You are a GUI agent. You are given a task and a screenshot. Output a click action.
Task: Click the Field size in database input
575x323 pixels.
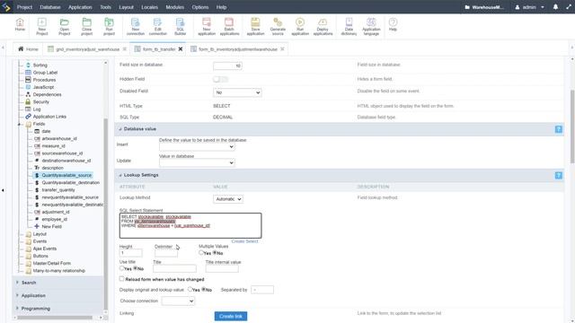coord(227,65)
